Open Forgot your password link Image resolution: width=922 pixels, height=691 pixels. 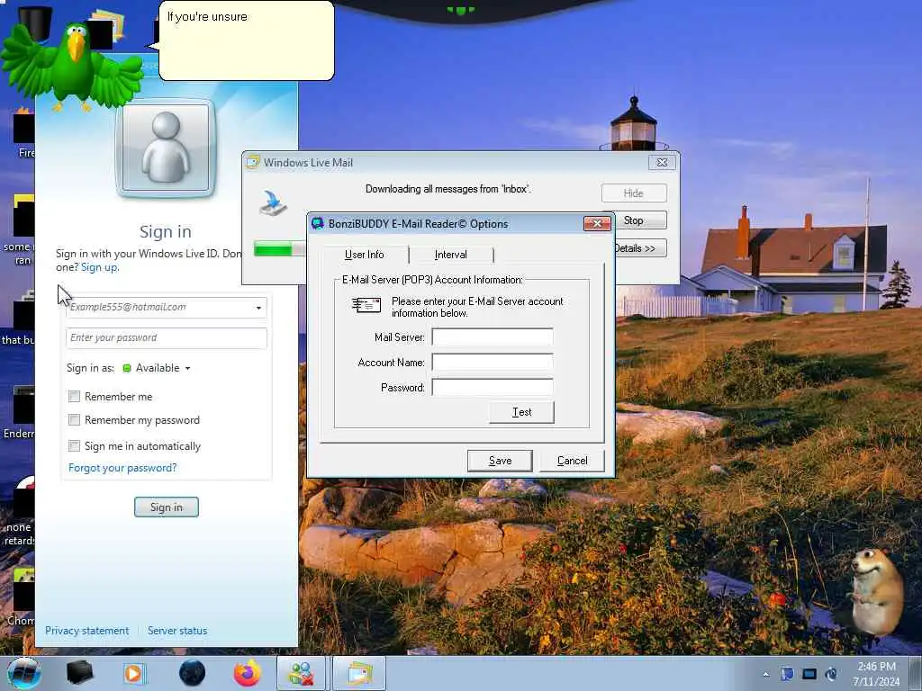click(x=122, y=468)
